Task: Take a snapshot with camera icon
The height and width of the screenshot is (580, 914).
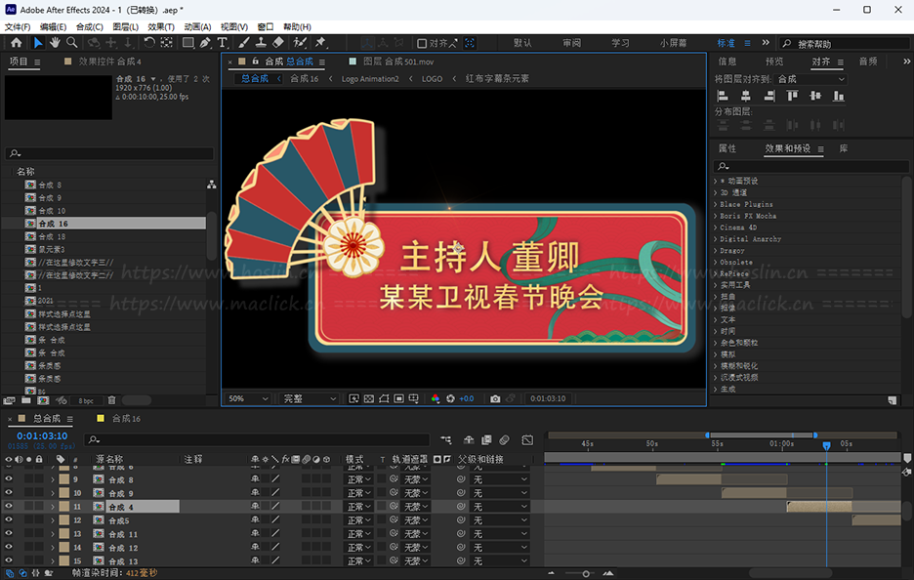Action: coord(496,399)
